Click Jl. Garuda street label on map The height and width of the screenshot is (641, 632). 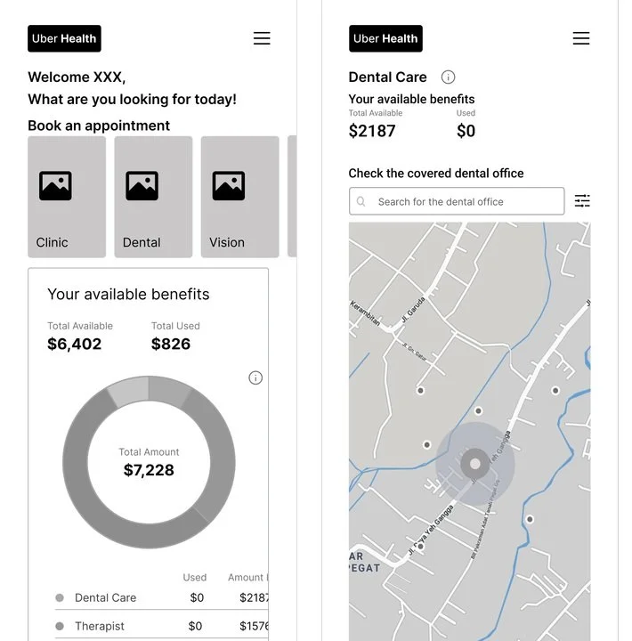413,310
